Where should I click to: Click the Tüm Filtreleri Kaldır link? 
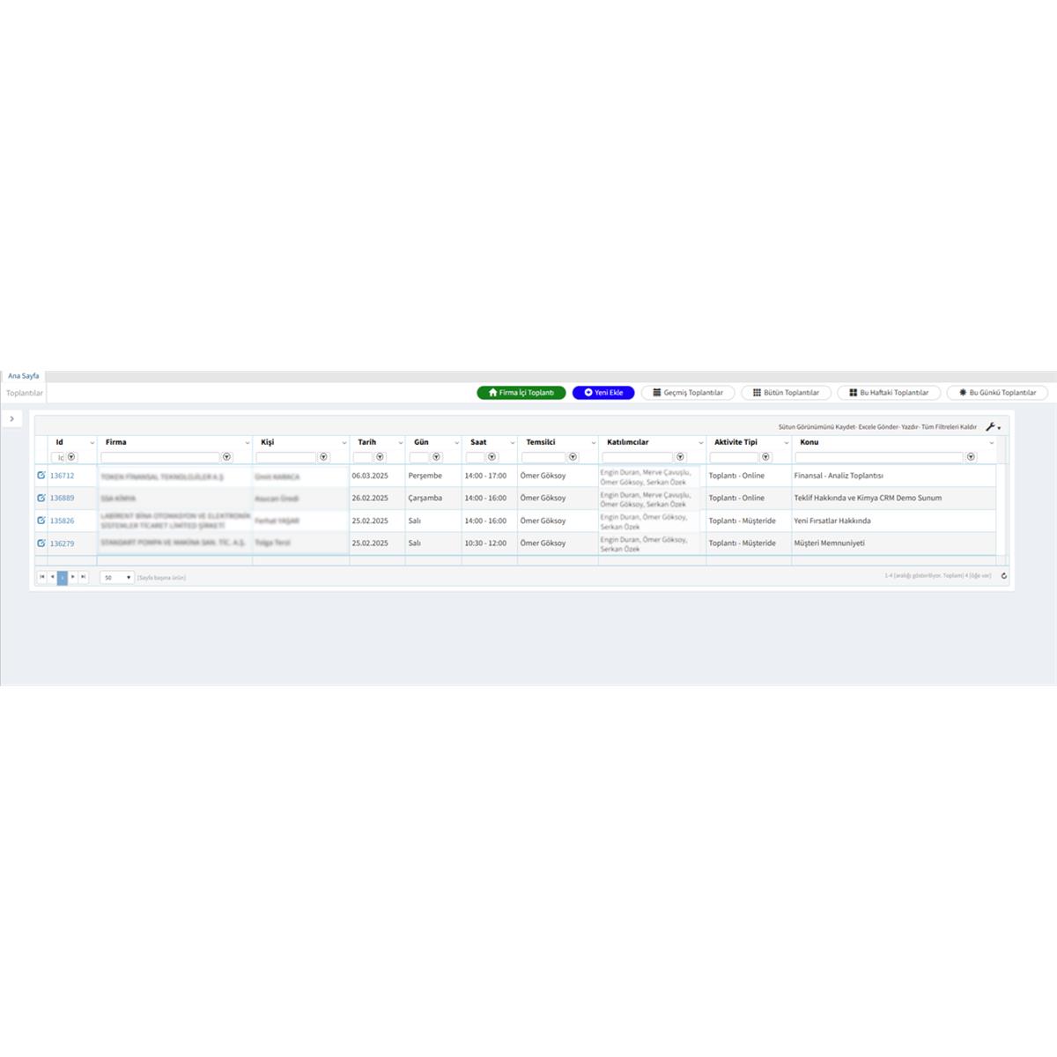950,427
